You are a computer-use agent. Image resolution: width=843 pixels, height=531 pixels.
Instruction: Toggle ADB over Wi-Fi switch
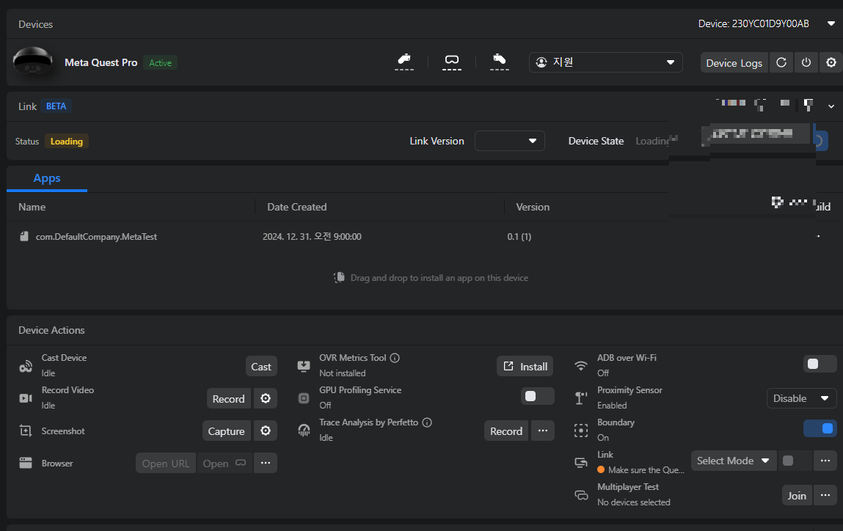pyautogui.click(x=820, y=364)
